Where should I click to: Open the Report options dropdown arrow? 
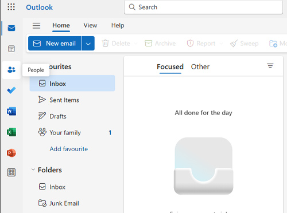point(221,44)
